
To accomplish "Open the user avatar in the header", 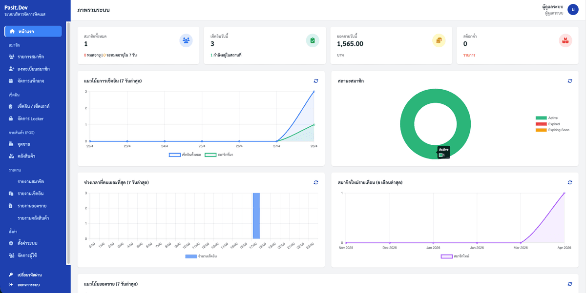I will 573,10.
